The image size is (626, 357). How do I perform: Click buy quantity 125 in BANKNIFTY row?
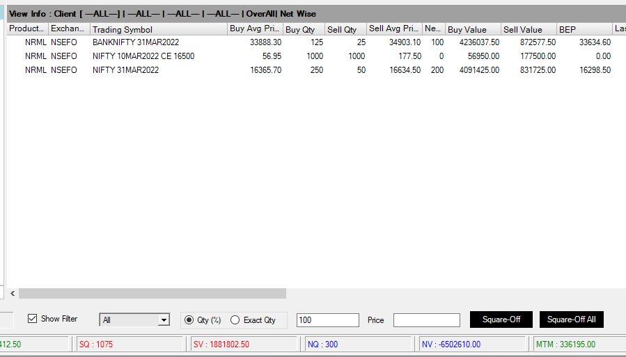pos(317,42)
